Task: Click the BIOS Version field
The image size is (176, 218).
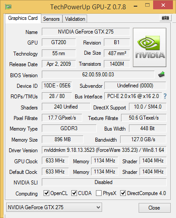Action: tap(98, 75)
